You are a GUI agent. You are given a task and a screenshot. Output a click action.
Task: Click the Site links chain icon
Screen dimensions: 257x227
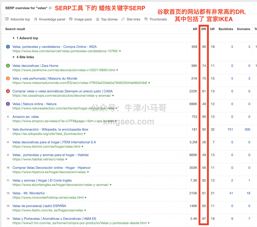[123, 19]
